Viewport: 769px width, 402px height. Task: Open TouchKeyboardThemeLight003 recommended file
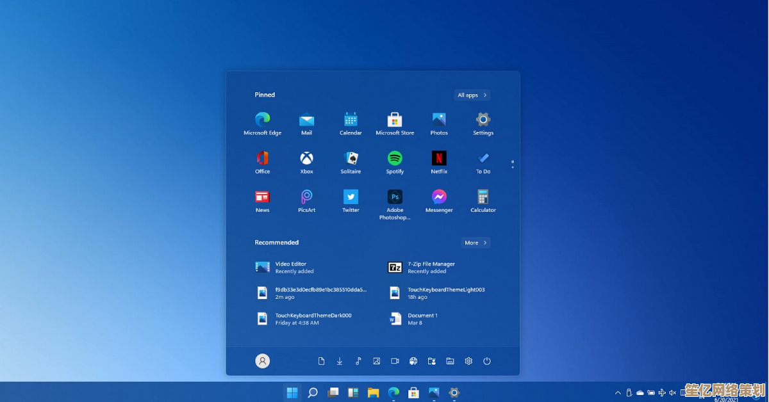click(x=444, y=293)
